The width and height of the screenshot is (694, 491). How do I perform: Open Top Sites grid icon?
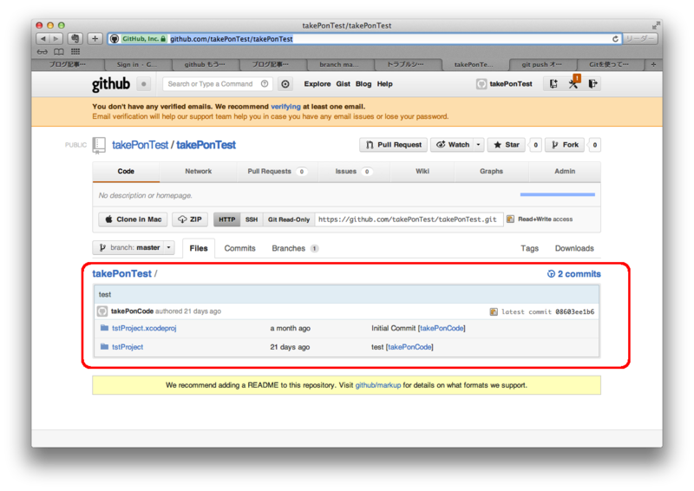tap(75, 51)
